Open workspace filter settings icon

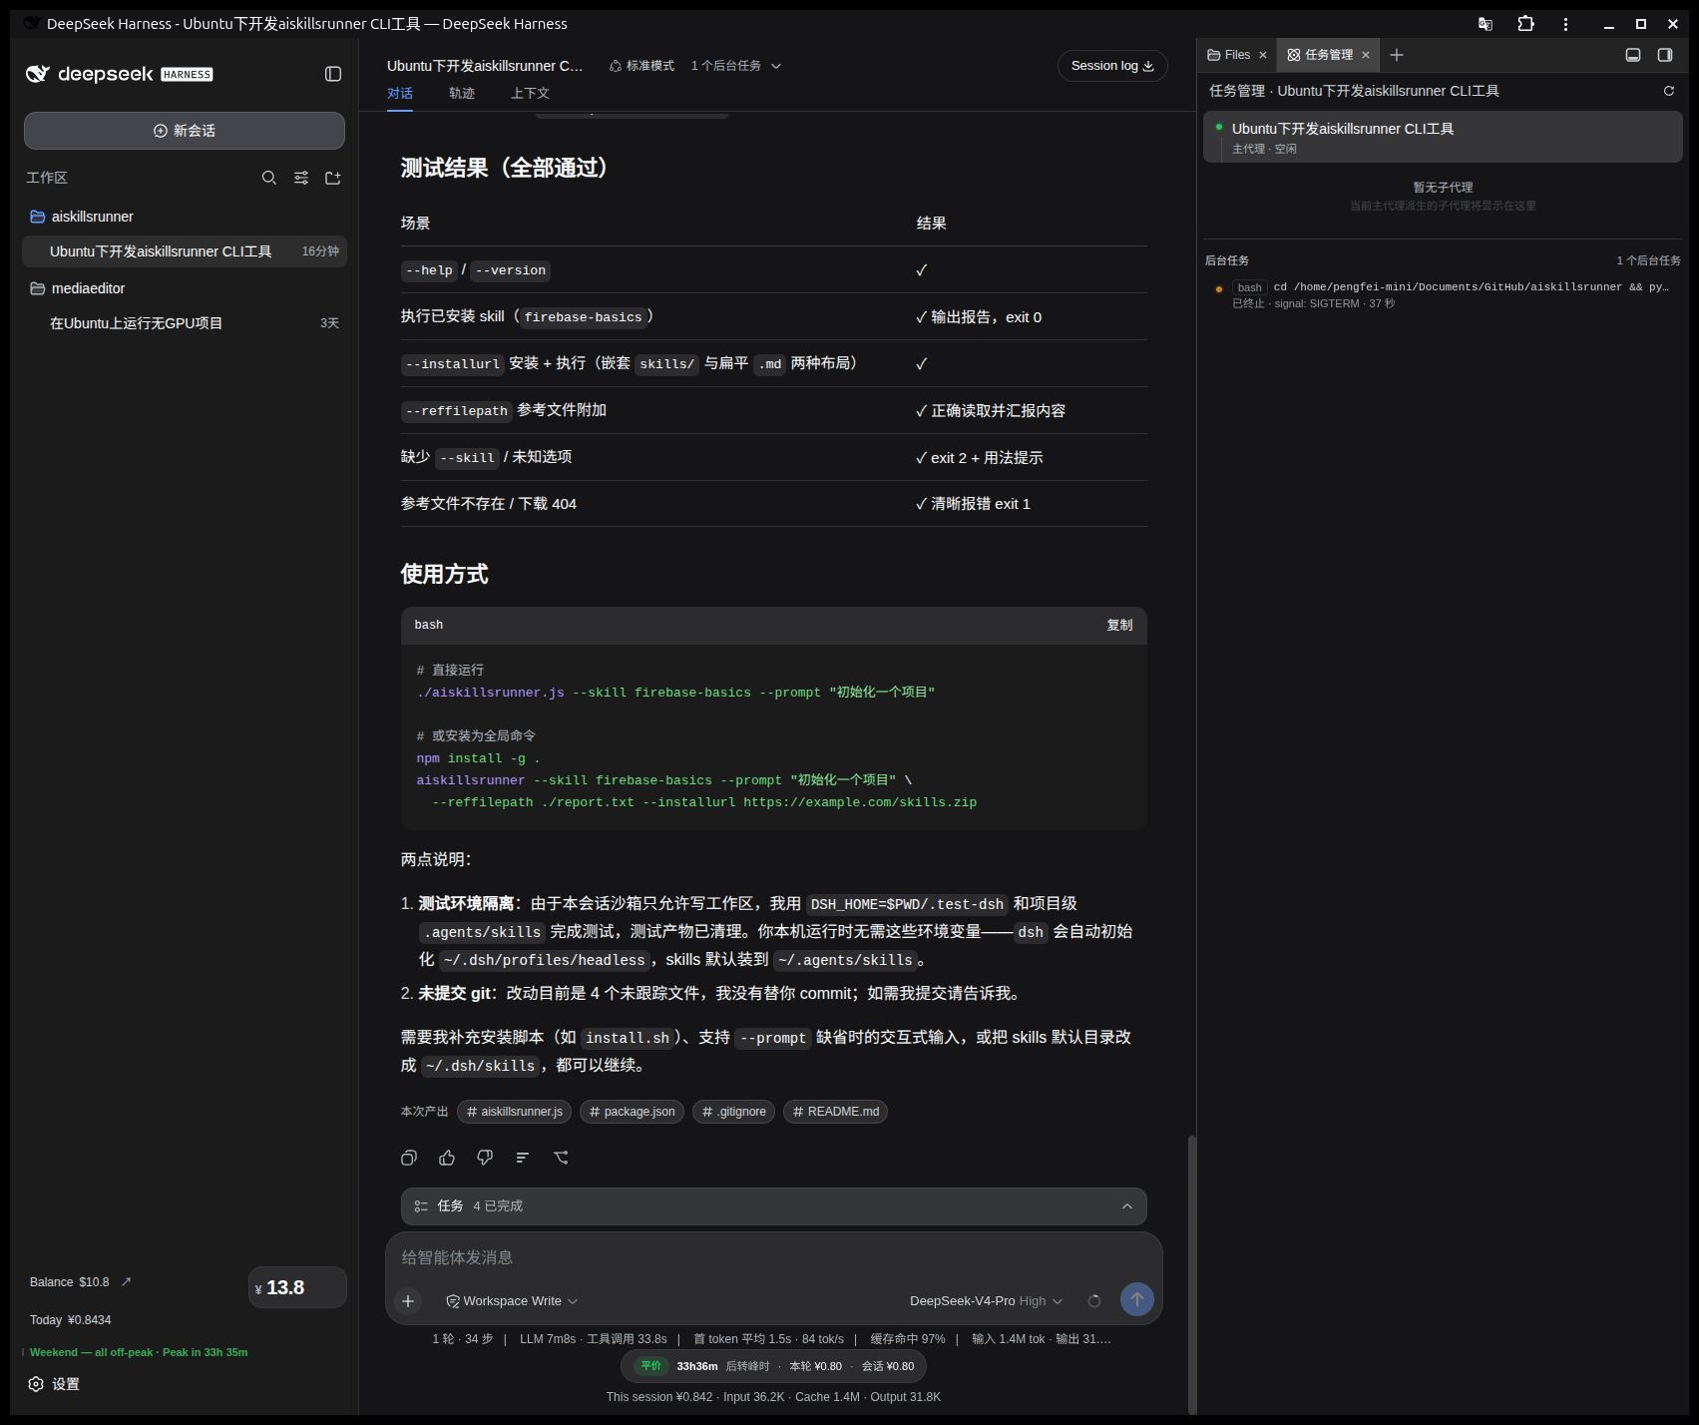301,178
